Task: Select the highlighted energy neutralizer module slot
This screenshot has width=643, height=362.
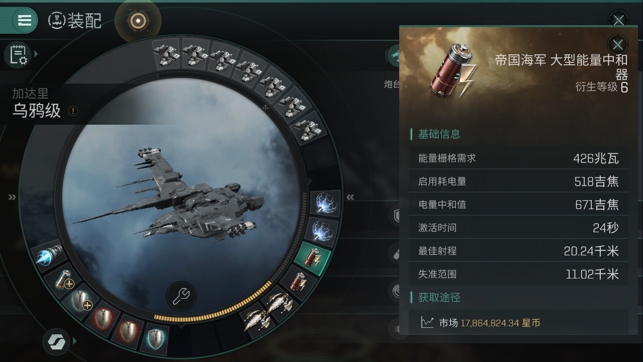Action: pyautogui.click(x=313, y=258)
